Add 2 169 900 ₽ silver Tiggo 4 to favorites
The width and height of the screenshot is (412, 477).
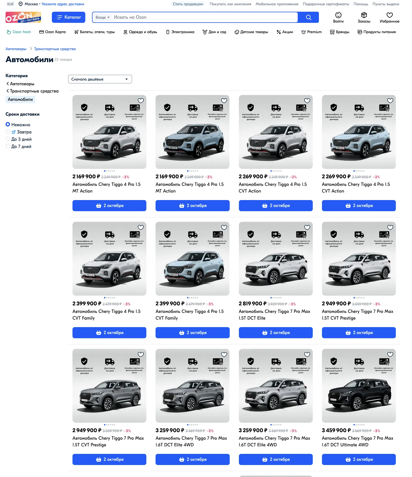pyautogui.click(x=141, y=101)
